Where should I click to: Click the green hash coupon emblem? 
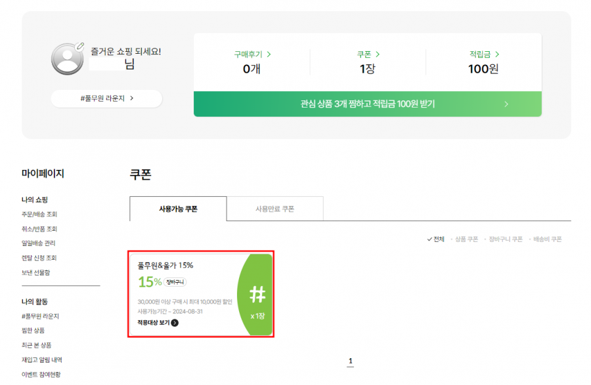257,294
